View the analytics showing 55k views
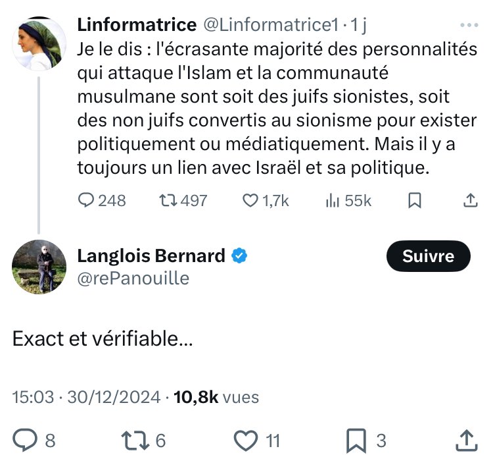493x455 pixels. 333,201
